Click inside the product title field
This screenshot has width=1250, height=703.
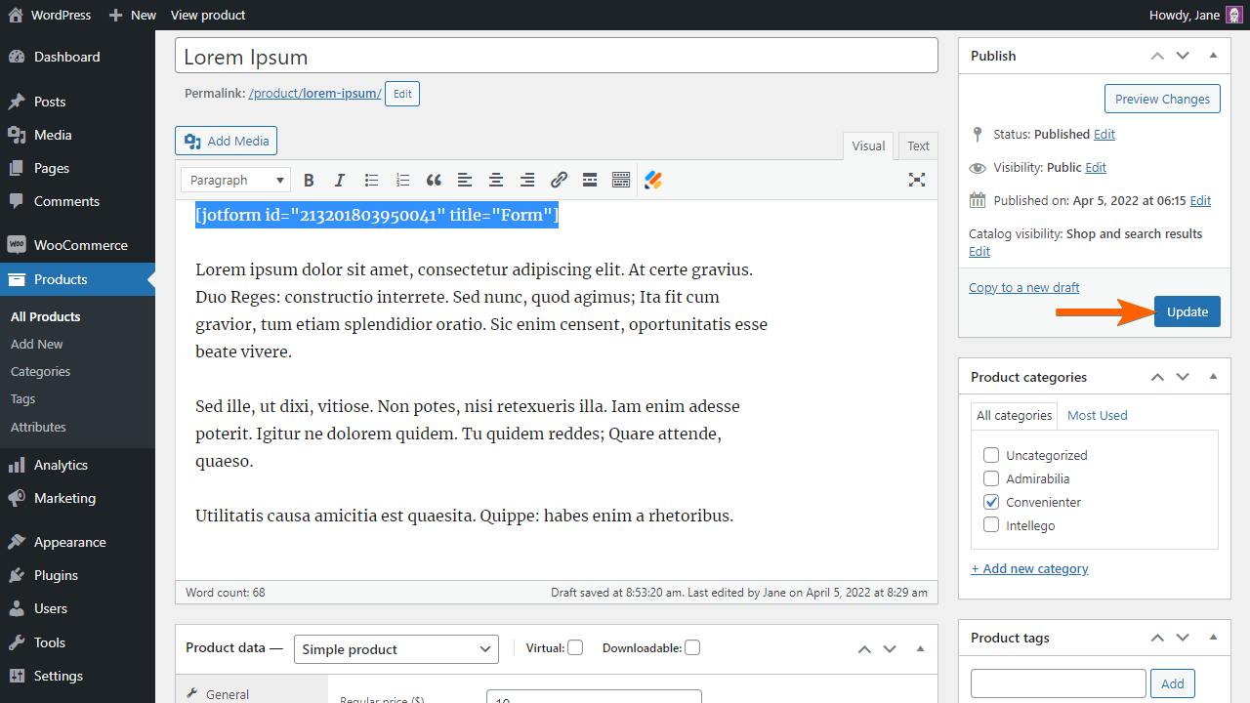pyautogui.click(x=557, y=55)
